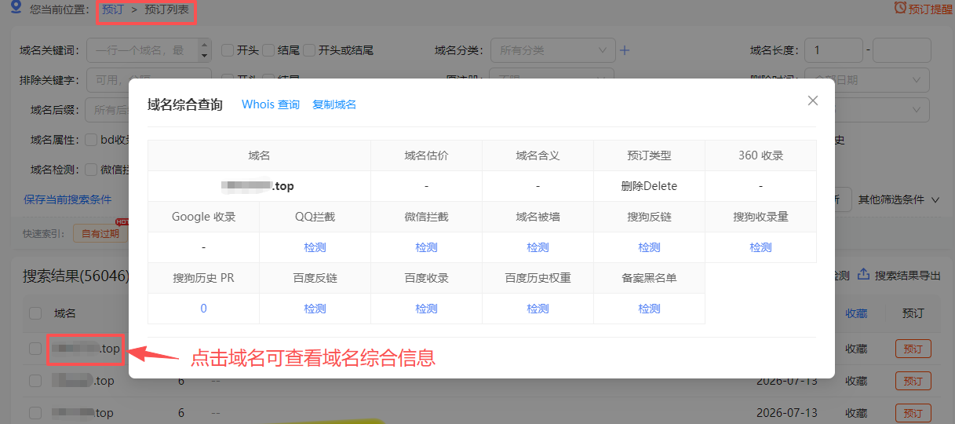Click 预订列表 in the breadcrumb
955x424 pixels.
pyautogui.click(x=167, y=9)
